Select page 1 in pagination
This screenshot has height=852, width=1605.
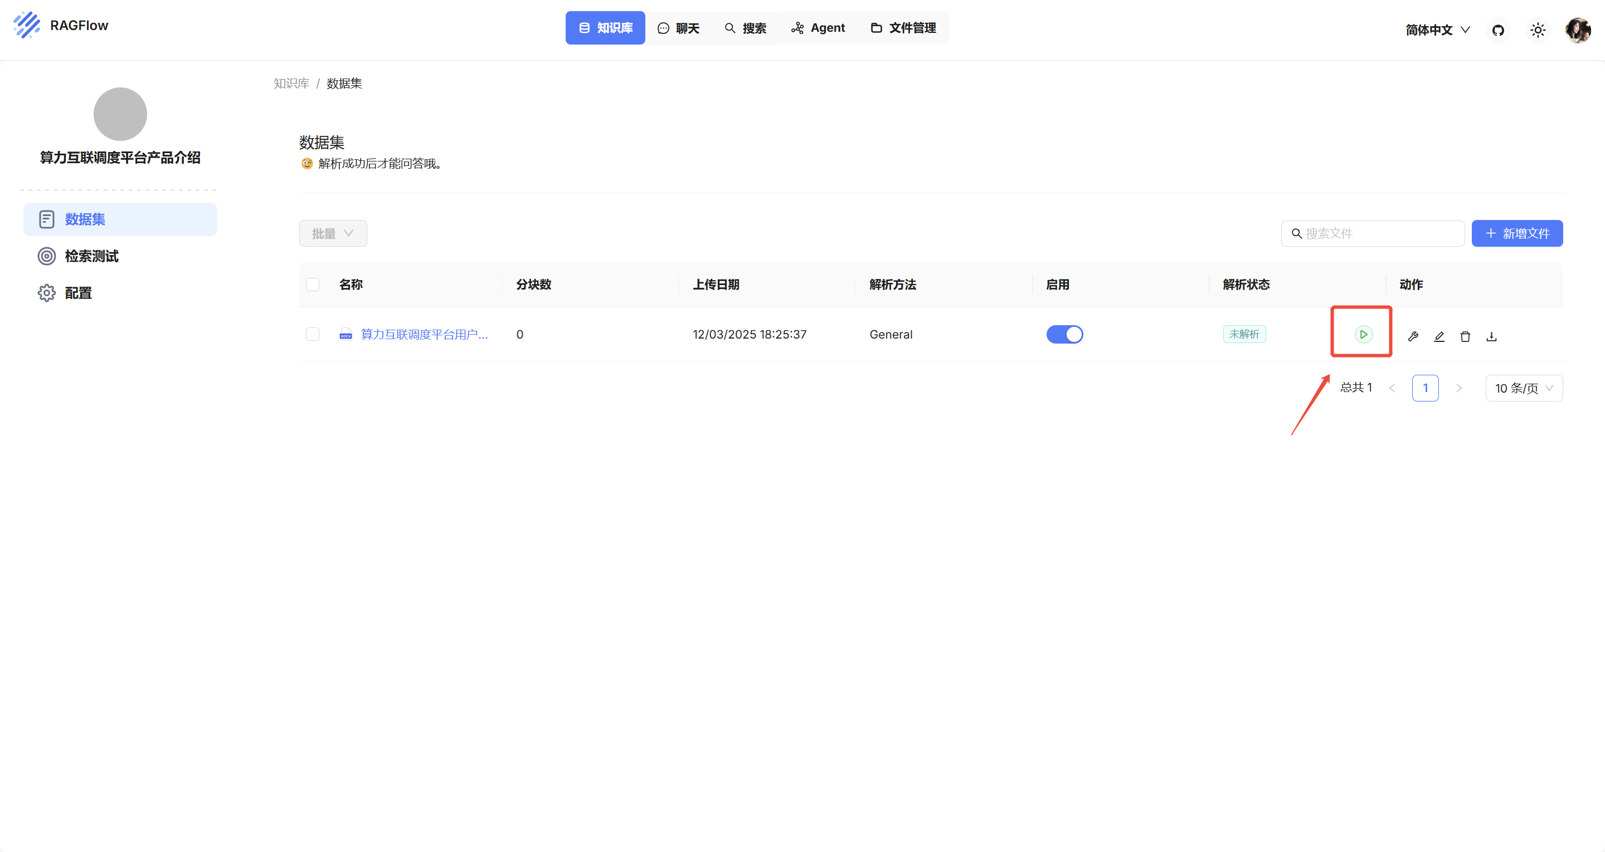click(1425, 388)
